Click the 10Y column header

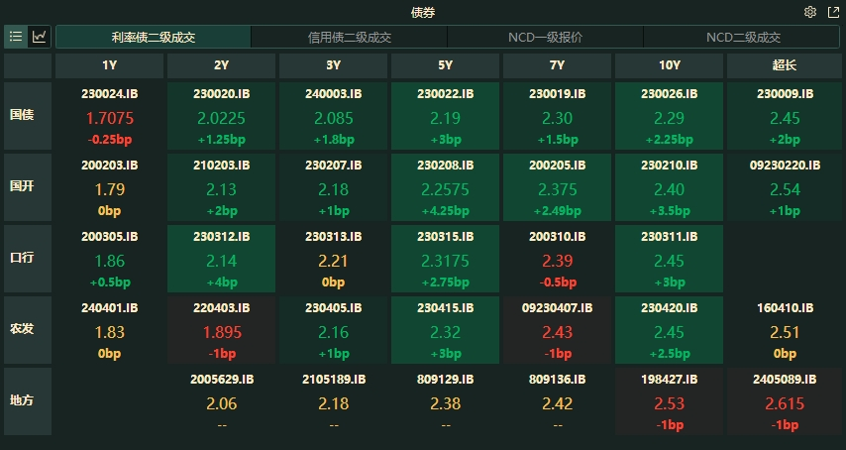(x=669, y=65)
